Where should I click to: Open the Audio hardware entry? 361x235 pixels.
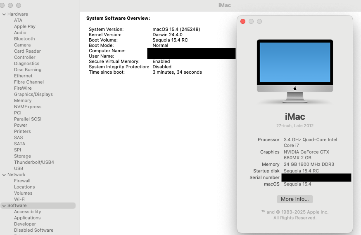(x=20, y=33)
